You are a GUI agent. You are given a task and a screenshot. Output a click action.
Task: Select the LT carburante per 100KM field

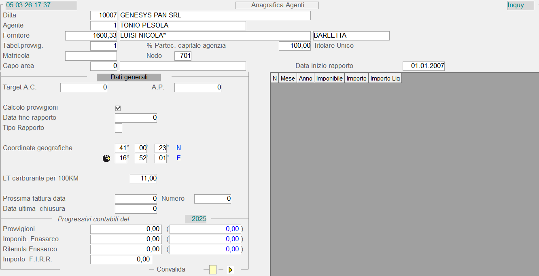[x=143, y=178]
